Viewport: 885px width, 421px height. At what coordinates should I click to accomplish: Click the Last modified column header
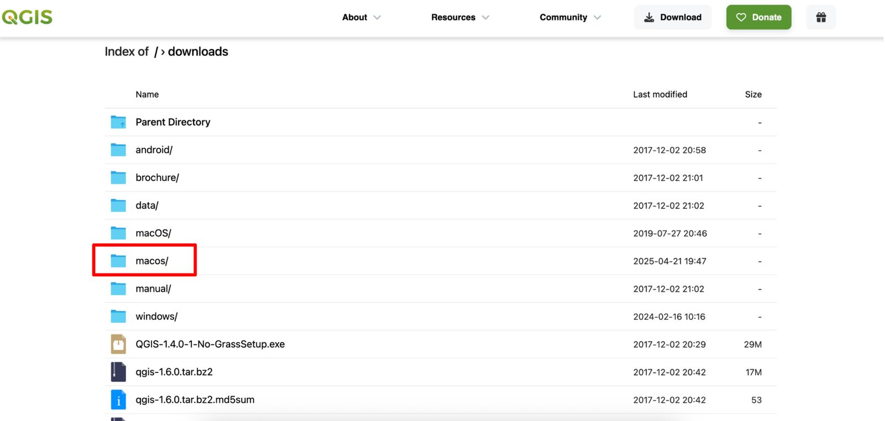click(660, 94)
